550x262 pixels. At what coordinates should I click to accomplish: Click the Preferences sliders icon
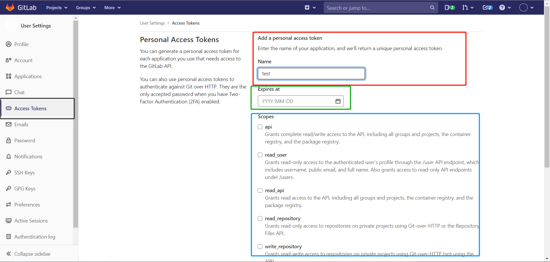coord(9,205)
